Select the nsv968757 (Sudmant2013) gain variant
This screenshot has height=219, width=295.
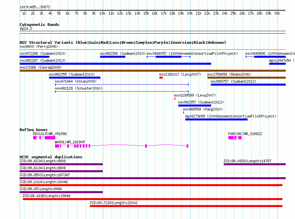pyautogui.click(x=248, y=85)
